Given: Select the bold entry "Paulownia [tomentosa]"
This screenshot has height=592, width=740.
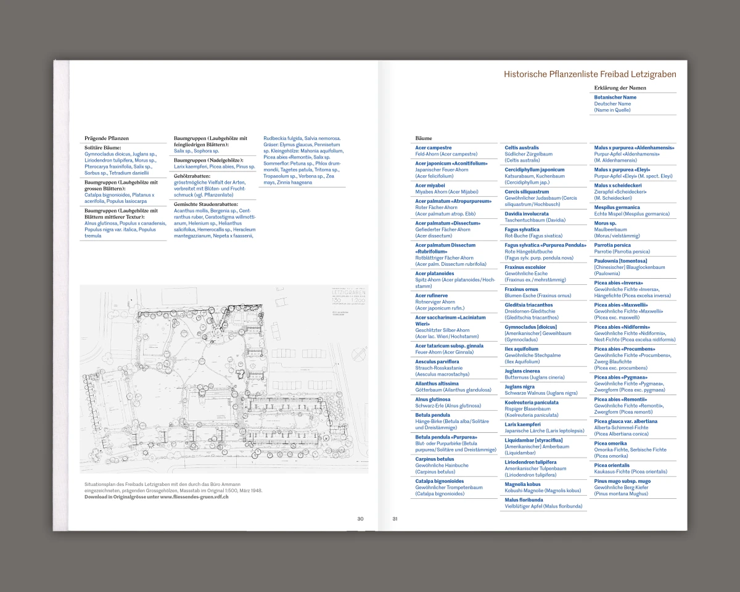Looking at the screenshot, I should tap(620, 261).
